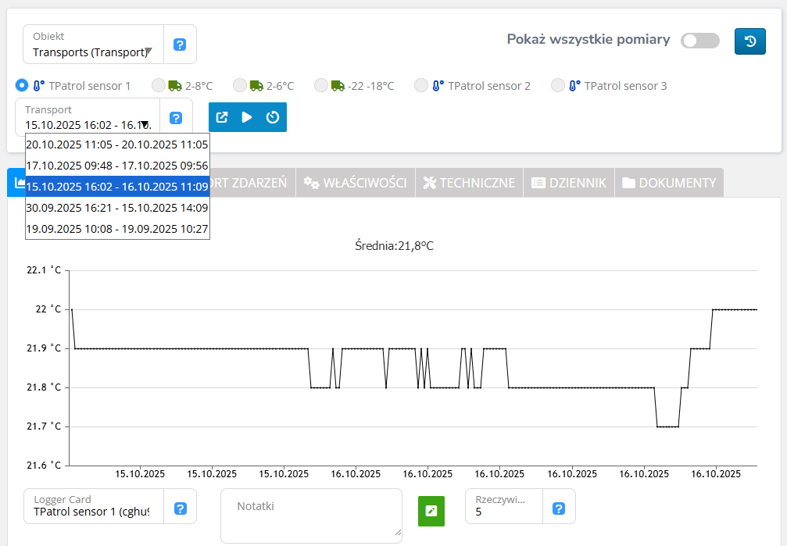The height and width of the screenshot is (546, 787).
Task: Pick transport 30.09.2025 16:21 option
Action: [x=117, y=208]
